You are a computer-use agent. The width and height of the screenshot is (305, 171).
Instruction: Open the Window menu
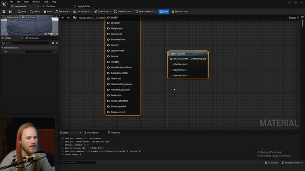click(x=36, y=2)
